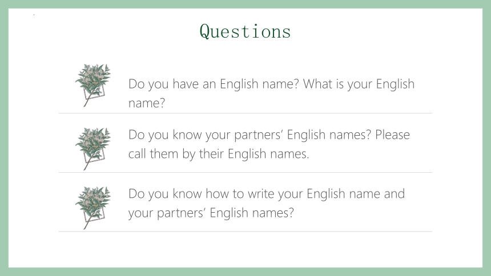Click the tiny dot mark near slide's top-left

(34, 14)
